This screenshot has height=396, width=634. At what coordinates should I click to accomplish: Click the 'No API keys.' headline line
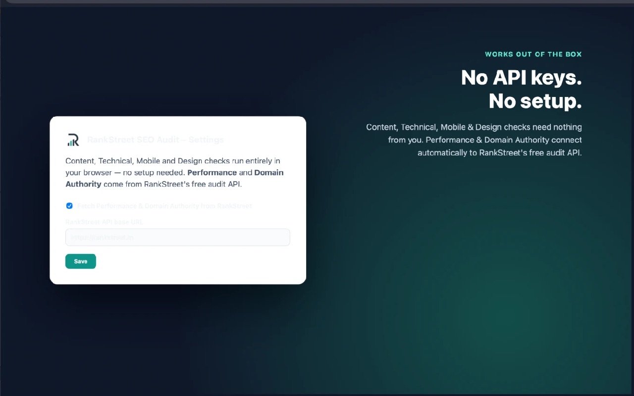tap(522, 78)
